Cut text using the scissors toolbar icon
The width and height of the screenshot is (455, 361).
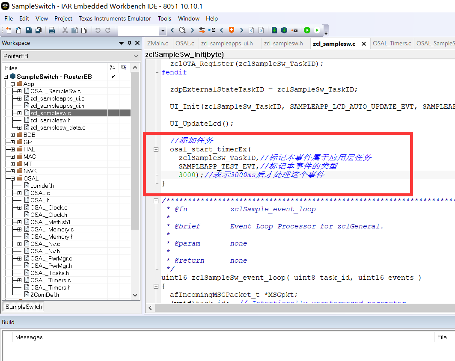coord(65,30)
